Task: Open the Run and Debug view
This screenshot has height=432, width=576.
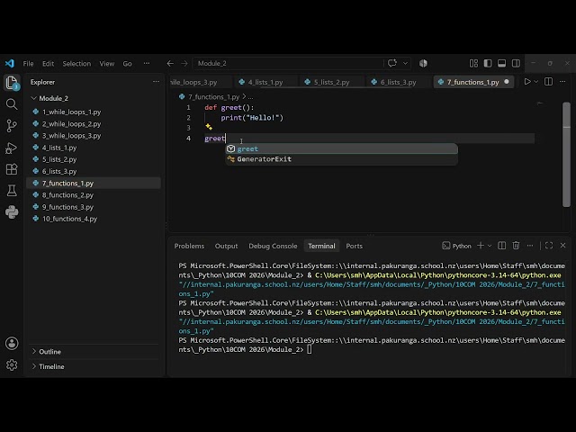Action: pyautogui.click(x=12, y=148)
